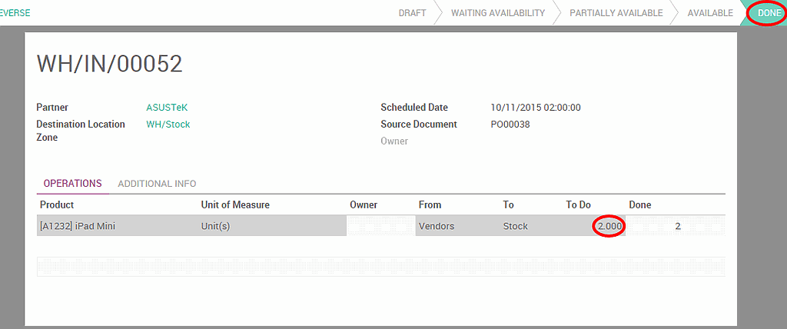The image size is (787, 329).
Task: Select the Waiting Availability status stage
Action: (x=497, y=13)
